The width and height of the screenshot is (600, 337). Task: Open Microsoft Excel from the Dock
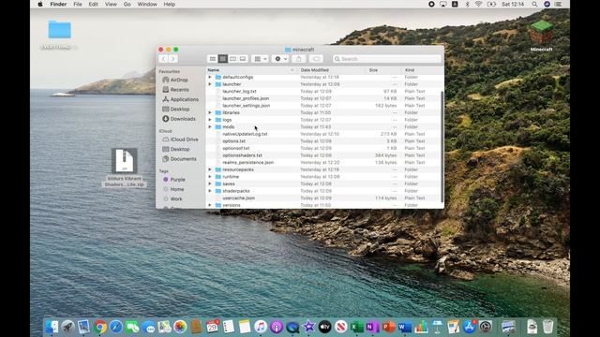tap(356, 327)
